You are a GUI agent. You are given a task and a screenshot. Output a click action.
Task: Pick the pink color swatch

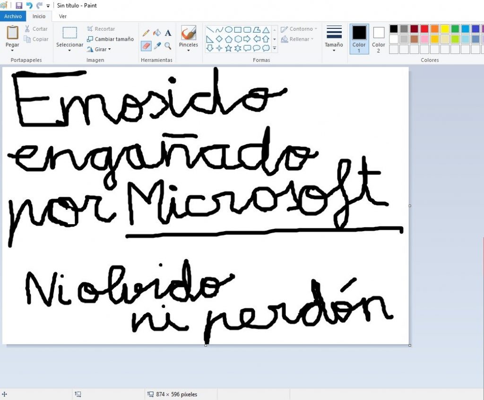click(x=424, y=39)
